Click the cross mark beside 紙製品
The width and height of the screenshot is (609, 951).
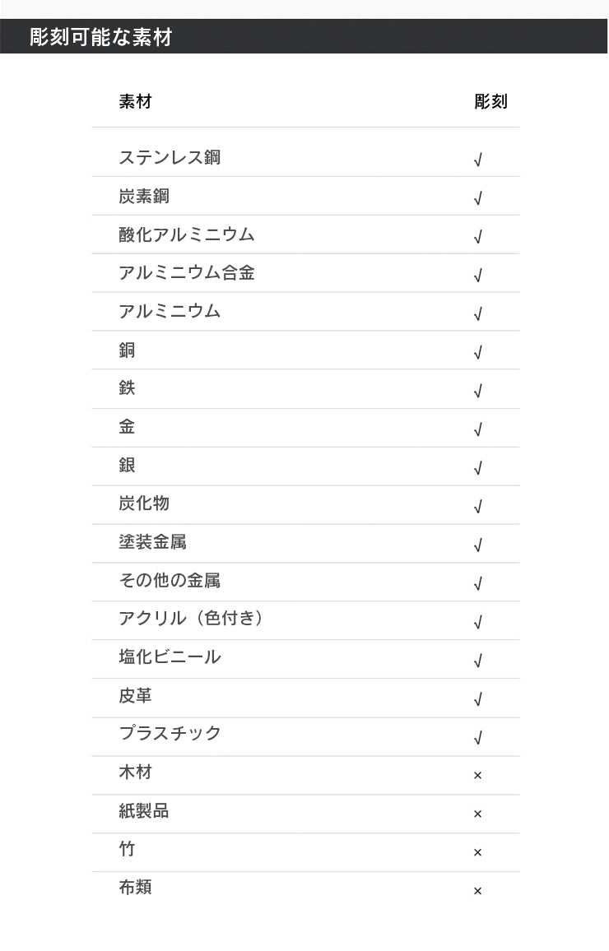click(x=477, y=814)
